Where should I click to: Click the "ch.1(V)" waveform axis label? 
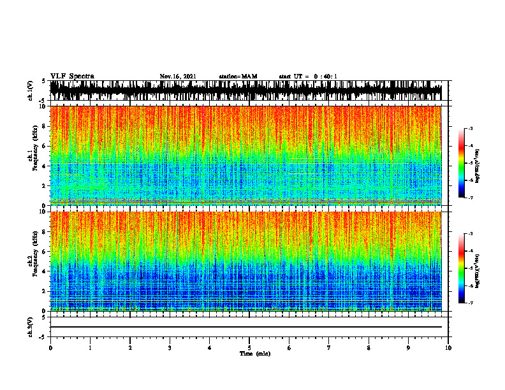coord(31,90)
